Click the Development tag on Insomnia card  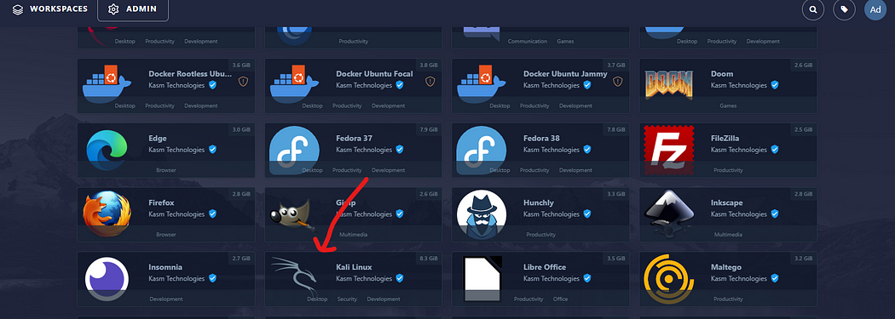click(x=166, y=299)
